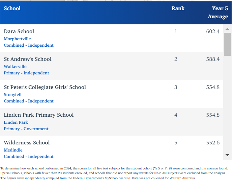
Task: Sort by the School column header
Action: [x=12, y=8]
